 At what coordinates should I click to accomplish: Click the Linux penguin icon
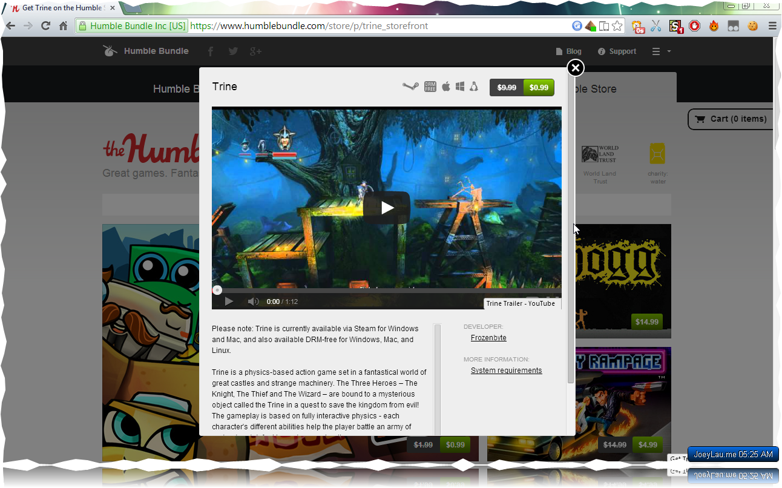coord(474,87)
